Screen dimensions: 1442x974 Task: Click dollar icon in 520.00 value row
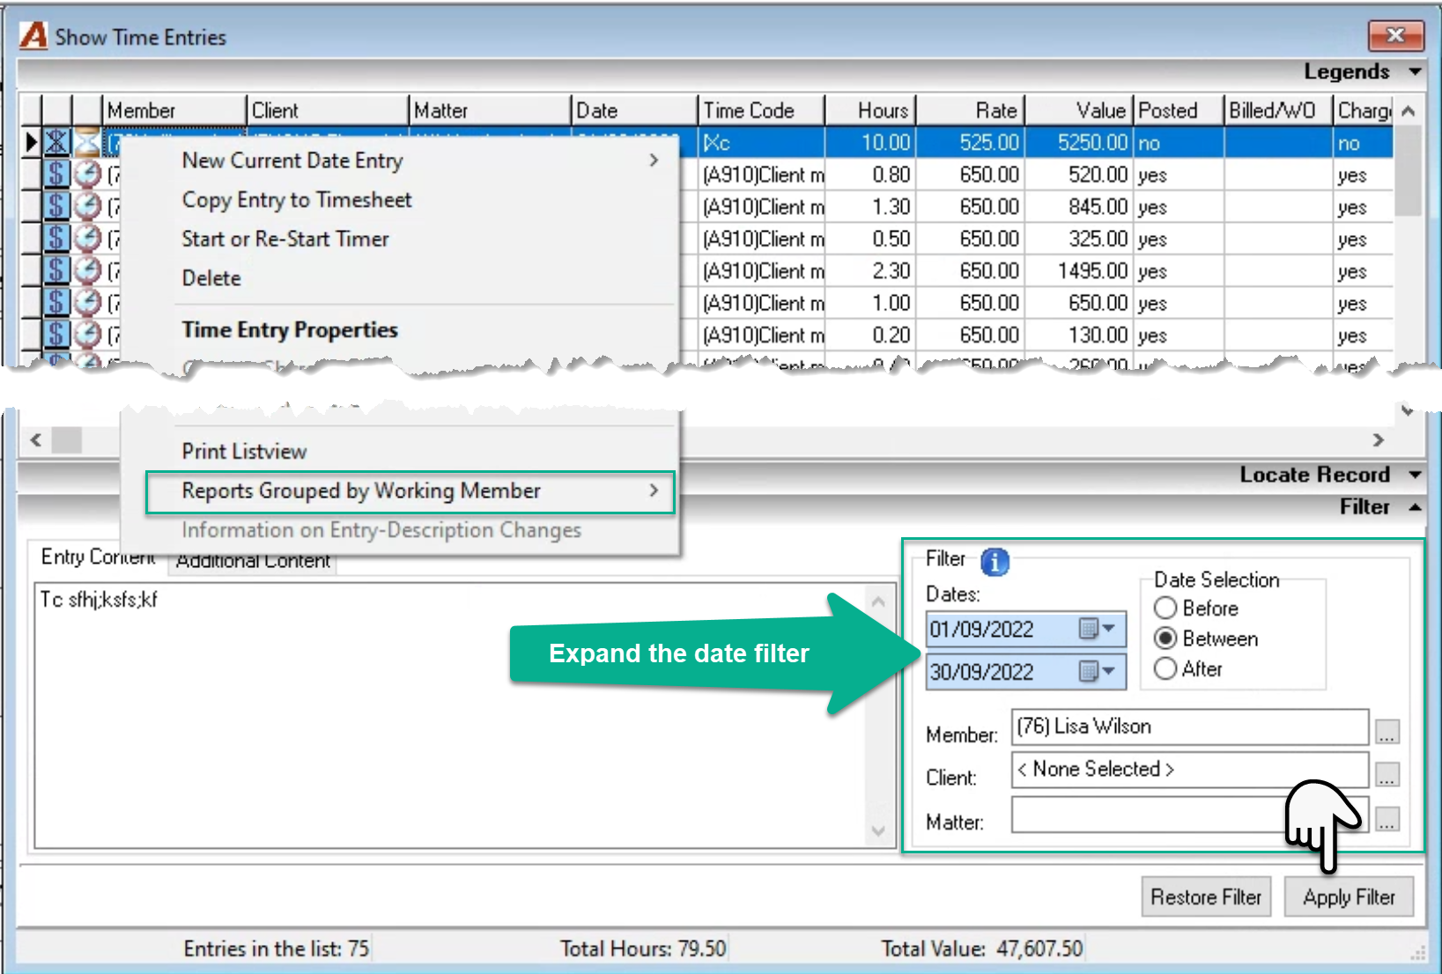pyautogui.click(x=57, y=174)
